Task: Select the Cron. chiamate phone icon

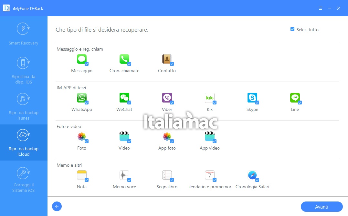Action: click(x=124, y=59)
